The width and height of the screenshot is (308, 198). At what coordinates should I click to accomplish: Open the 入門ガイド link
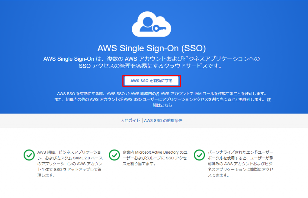pyautogui.click(x=131, y=120)
